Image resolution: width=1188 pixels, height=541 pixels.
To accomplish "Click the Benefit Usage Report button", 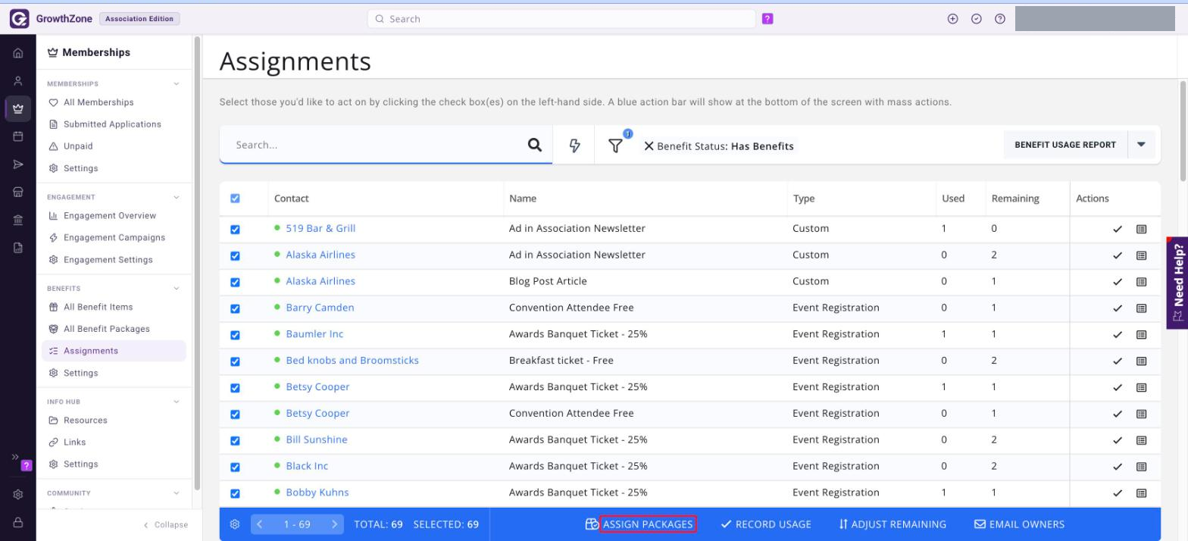I will 1065,145.
